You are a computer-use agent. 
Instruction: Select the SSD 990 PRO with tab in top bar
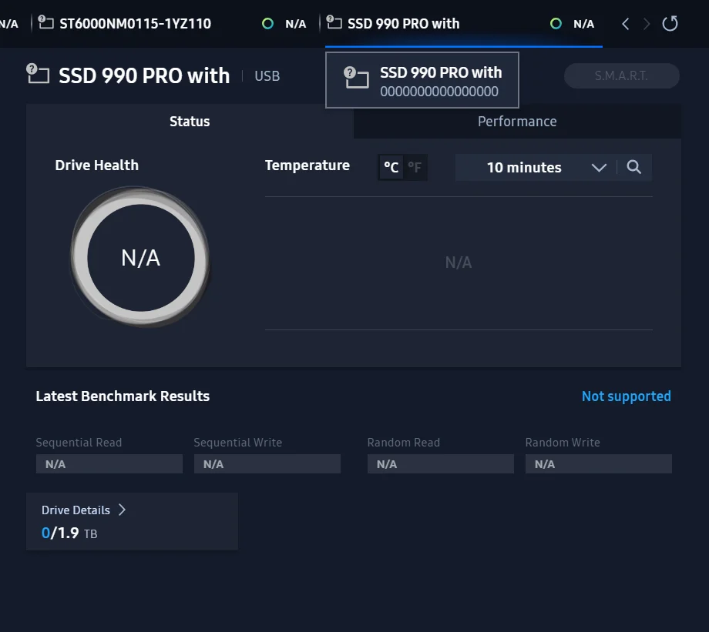(x=403, y=24)
